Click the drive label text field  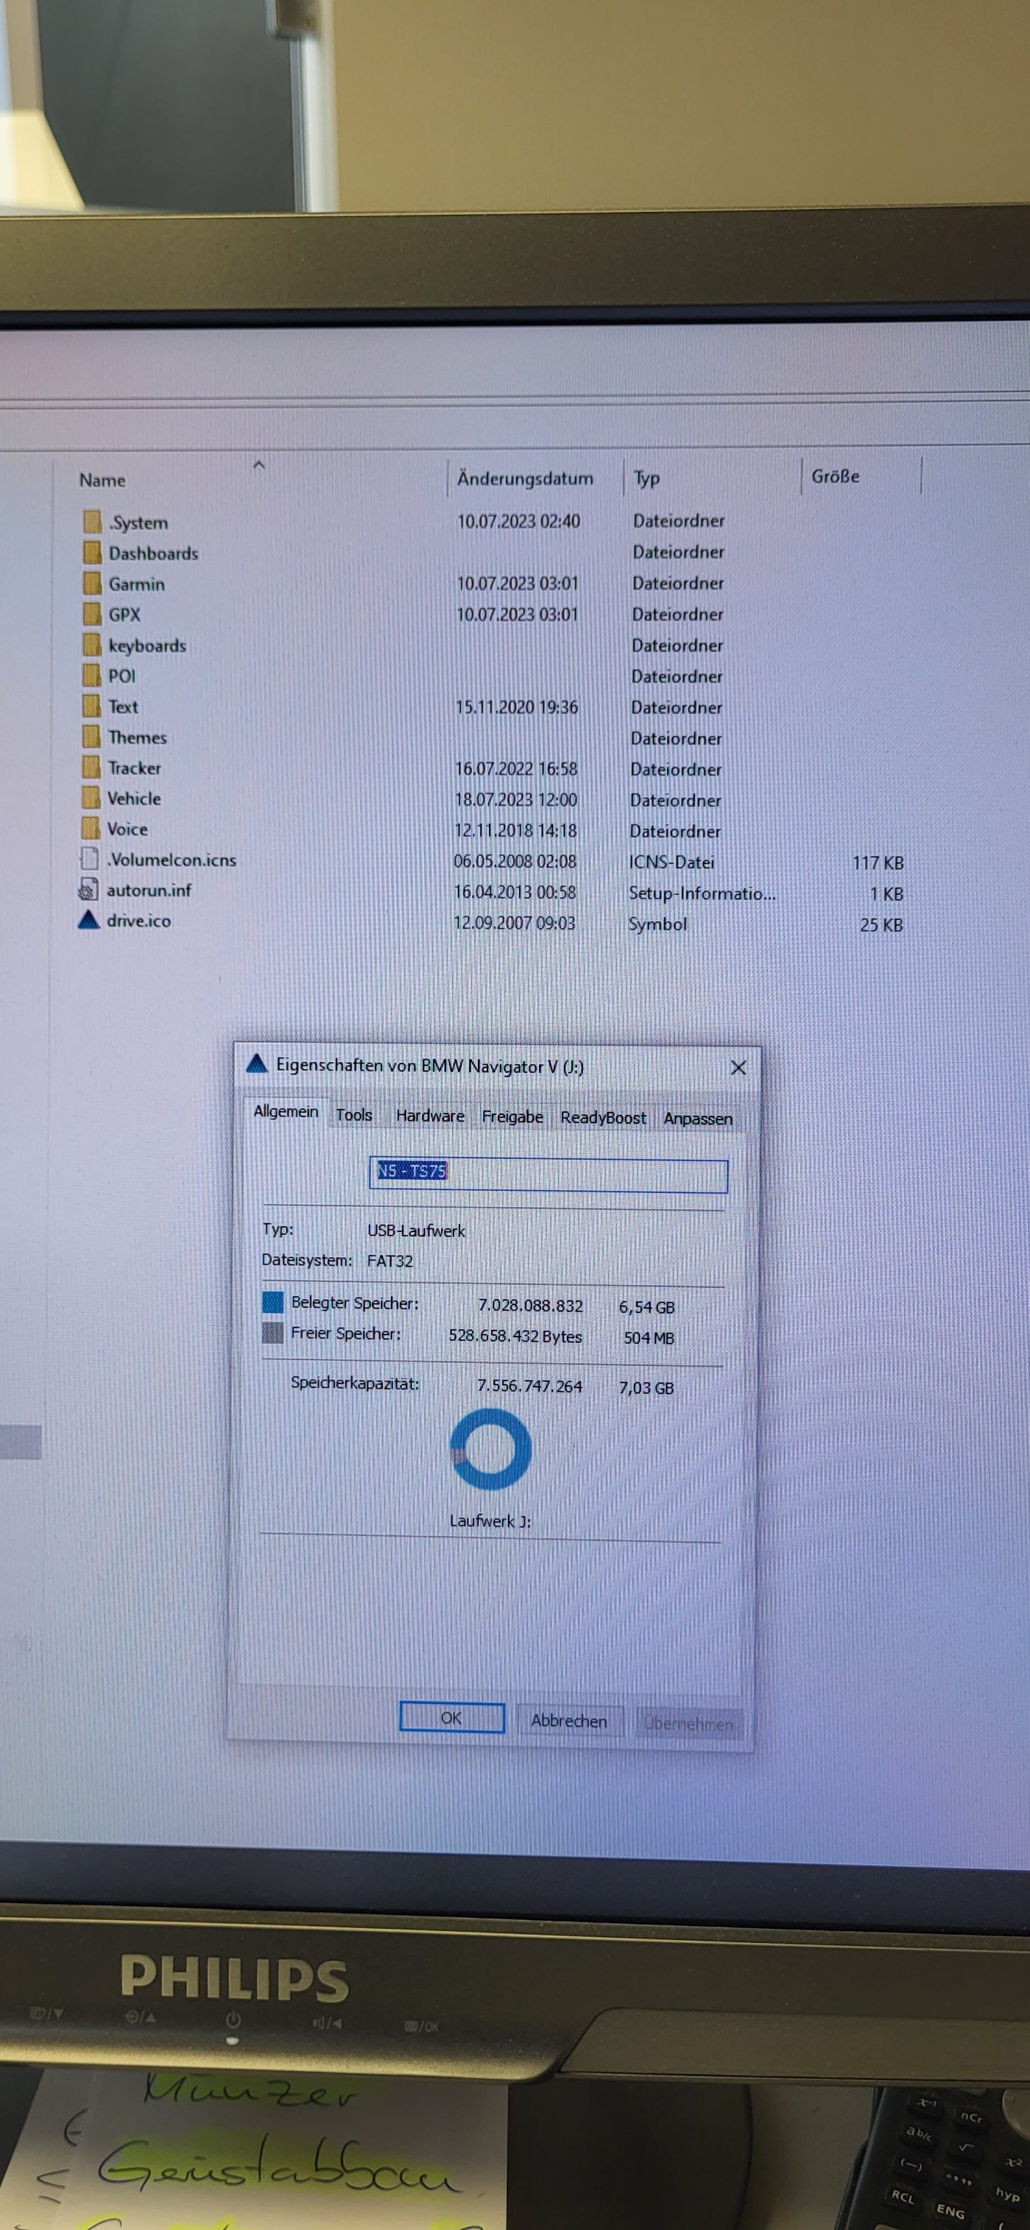548,1174
